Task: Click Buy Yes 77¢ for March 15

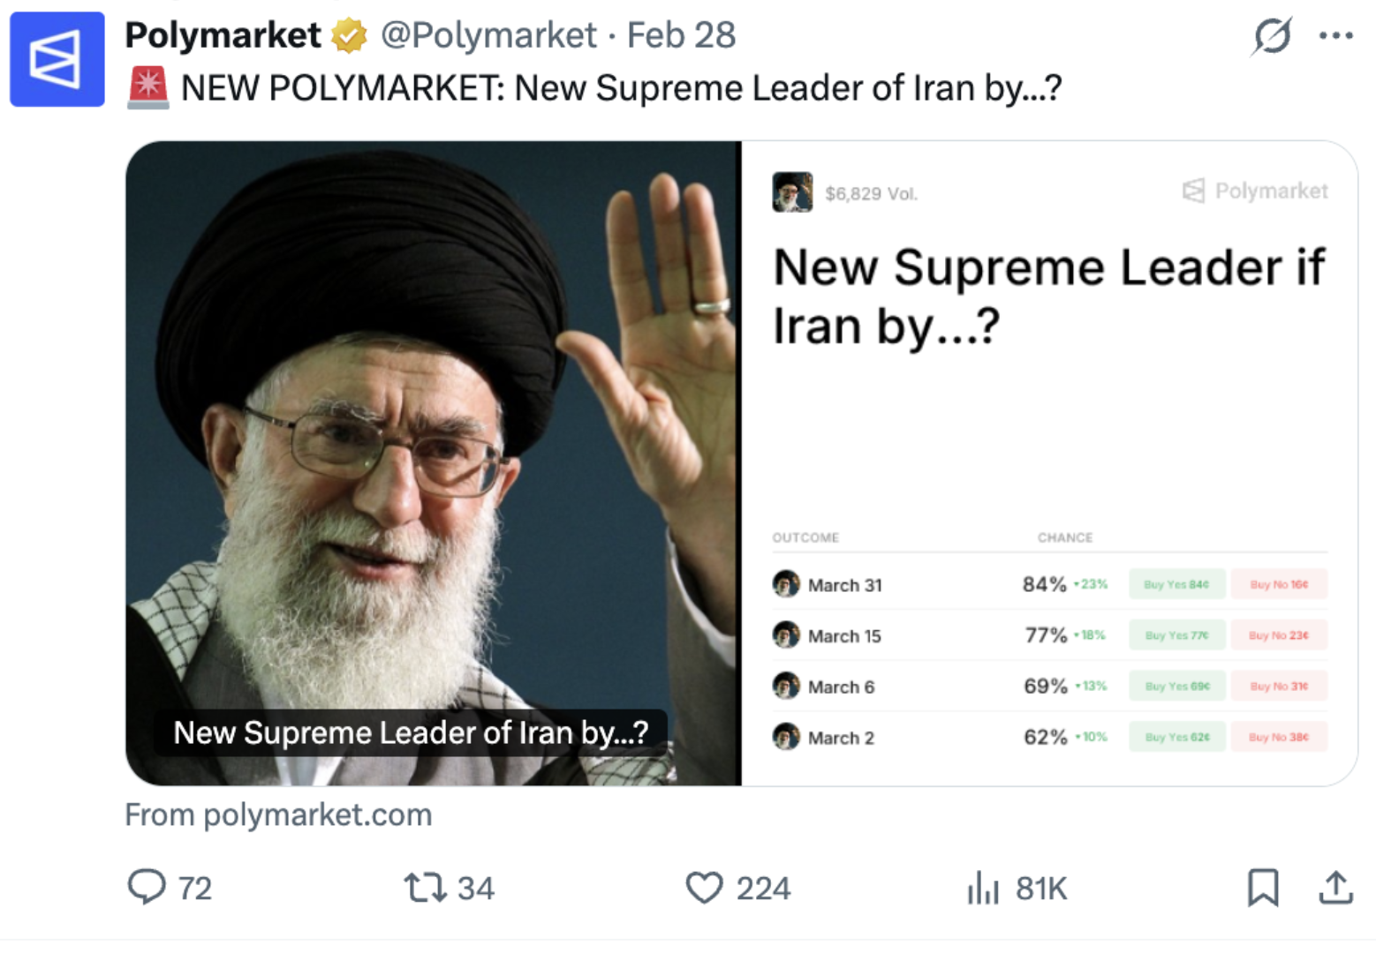Action: (x=1176, y=635)
